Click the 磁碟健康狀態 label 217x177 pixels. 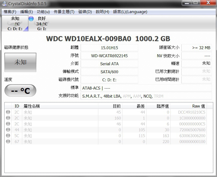pos(16,47)
